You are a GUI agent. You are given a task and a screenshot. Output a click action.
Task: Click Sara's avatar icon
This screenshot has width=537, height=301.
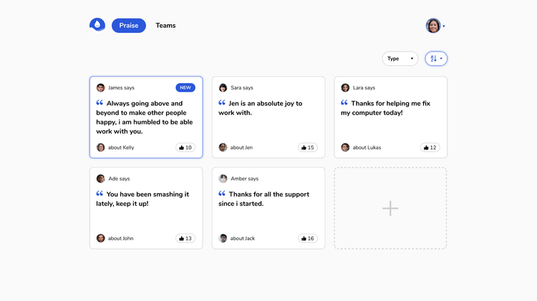[x=223, y=88]
